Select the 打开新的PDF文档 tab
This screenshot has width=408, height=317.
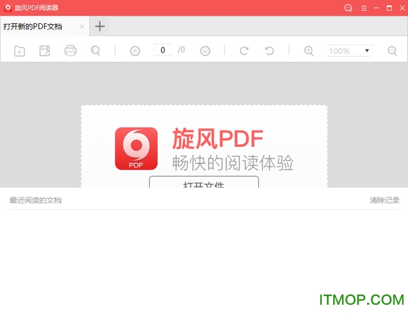45,27
